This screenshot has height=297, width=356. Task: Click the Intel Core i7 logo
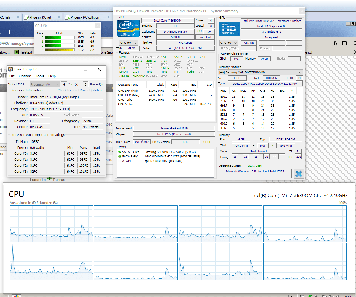click(x=128, y=28)
